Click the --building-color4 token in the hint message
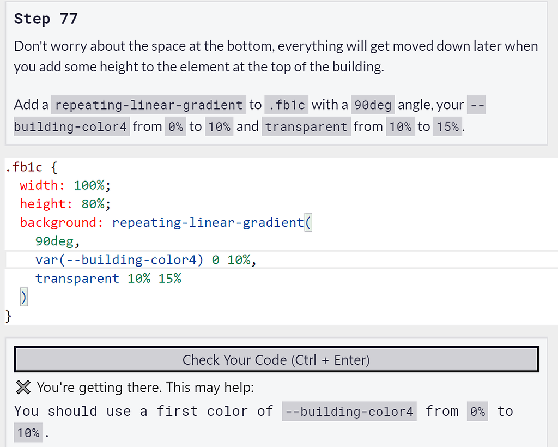Viewport: 558px width, 447px height. 349,411
